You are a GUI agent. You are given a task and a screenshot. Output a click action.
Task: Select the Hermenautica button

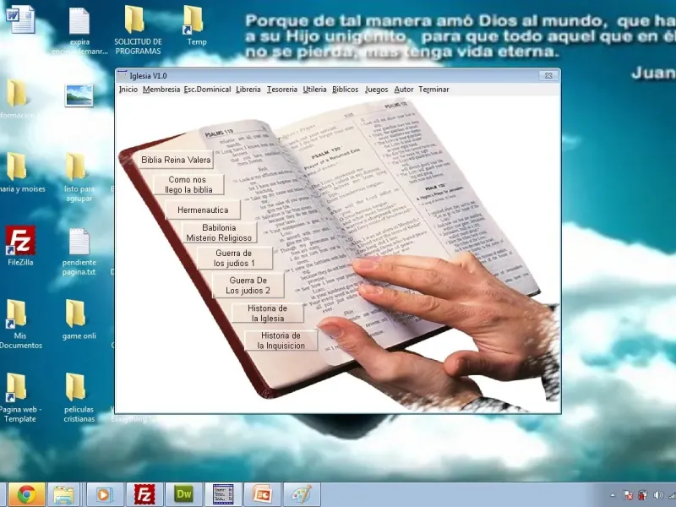point(203,210)
